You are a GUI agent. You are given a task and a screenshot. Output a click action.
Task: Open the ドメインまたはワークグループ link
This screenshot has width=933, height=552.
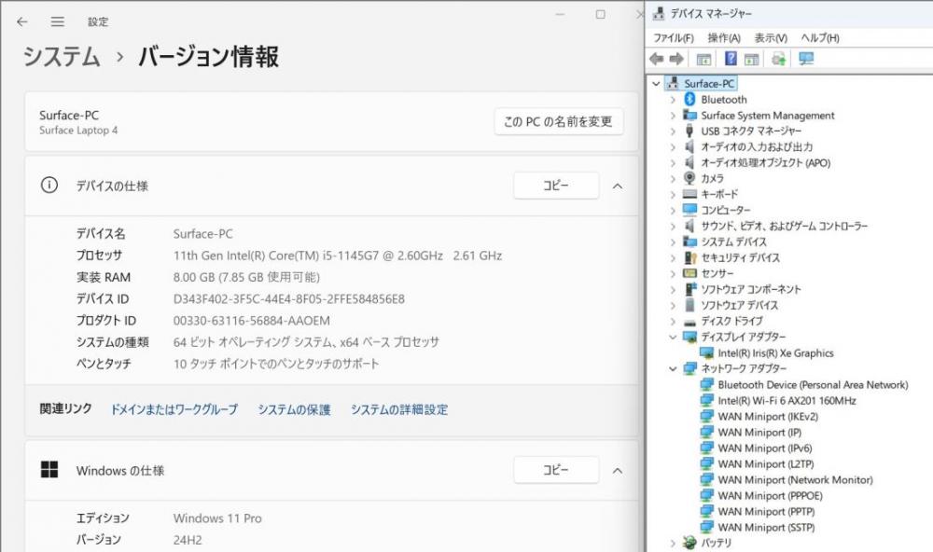174,409
